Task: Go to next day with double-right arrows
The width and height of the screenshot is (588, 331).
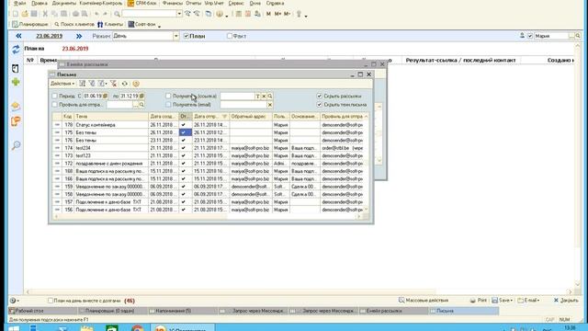Action: 79,36
